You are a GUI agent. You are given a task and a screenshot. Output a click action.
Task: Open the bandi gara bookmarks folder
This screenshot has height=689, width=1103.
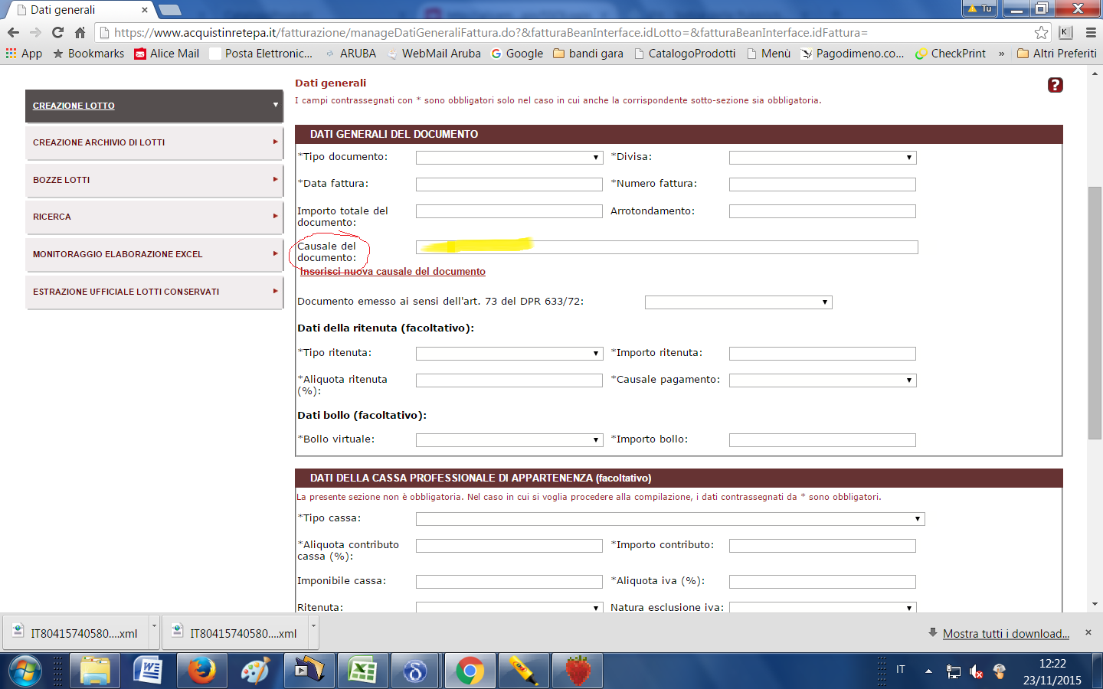point(588,54)
